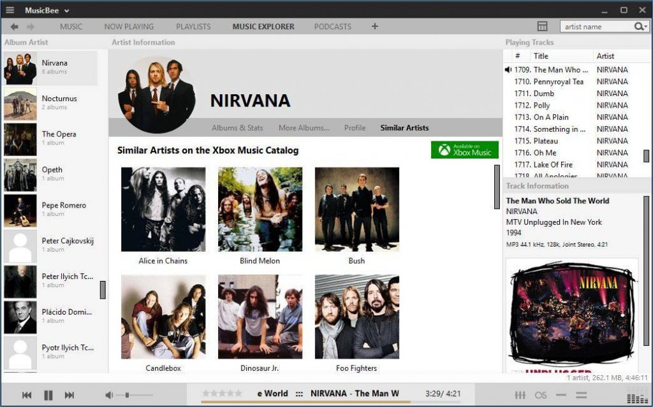Add a new tab with plus icon
This screenshot has width=653, height=407.
[375, 26]
